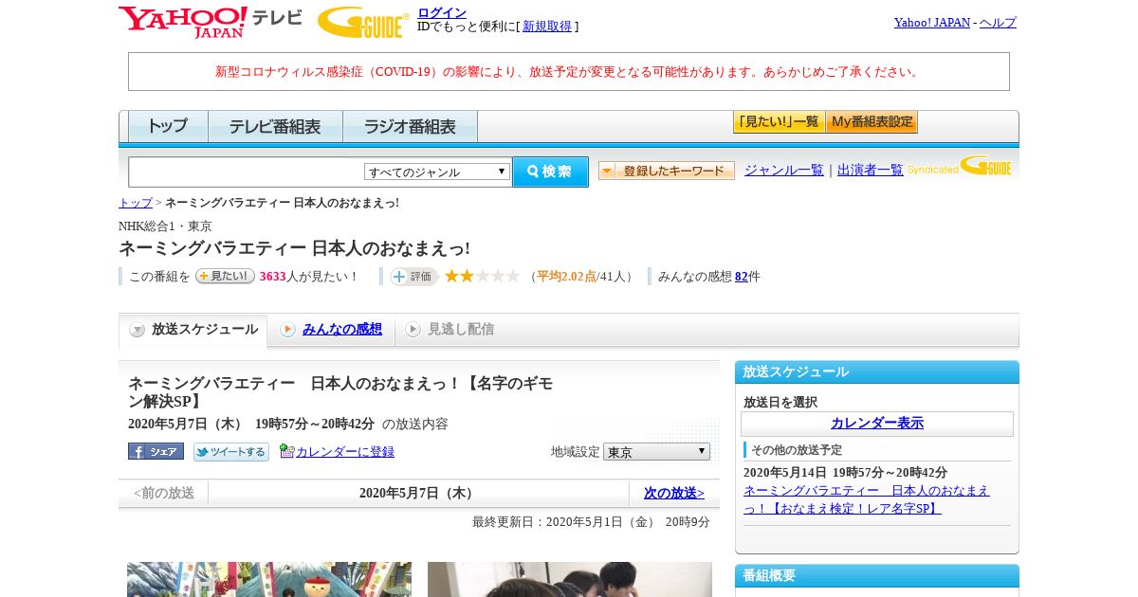This screenshot has width=1138, height=597.
Task: Open My番組表設定
Action: coord(872,122)
